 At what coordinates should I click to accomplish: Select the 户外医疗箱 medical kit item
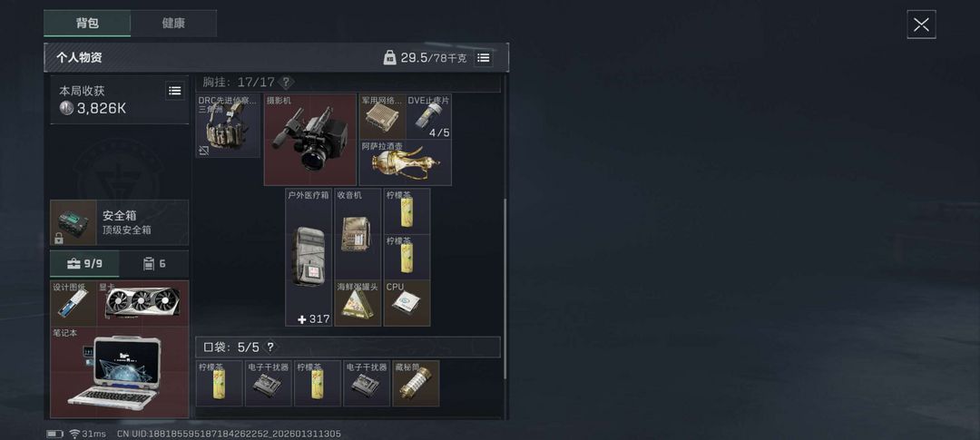[309, 258]
